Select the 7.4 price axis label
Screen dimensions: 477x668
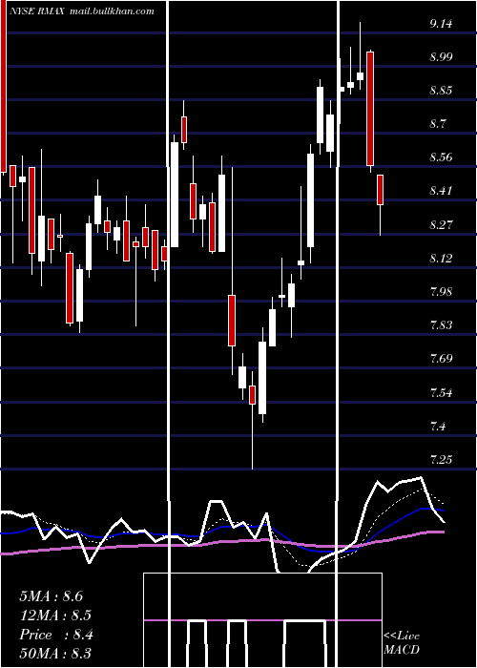pos(438,426)
